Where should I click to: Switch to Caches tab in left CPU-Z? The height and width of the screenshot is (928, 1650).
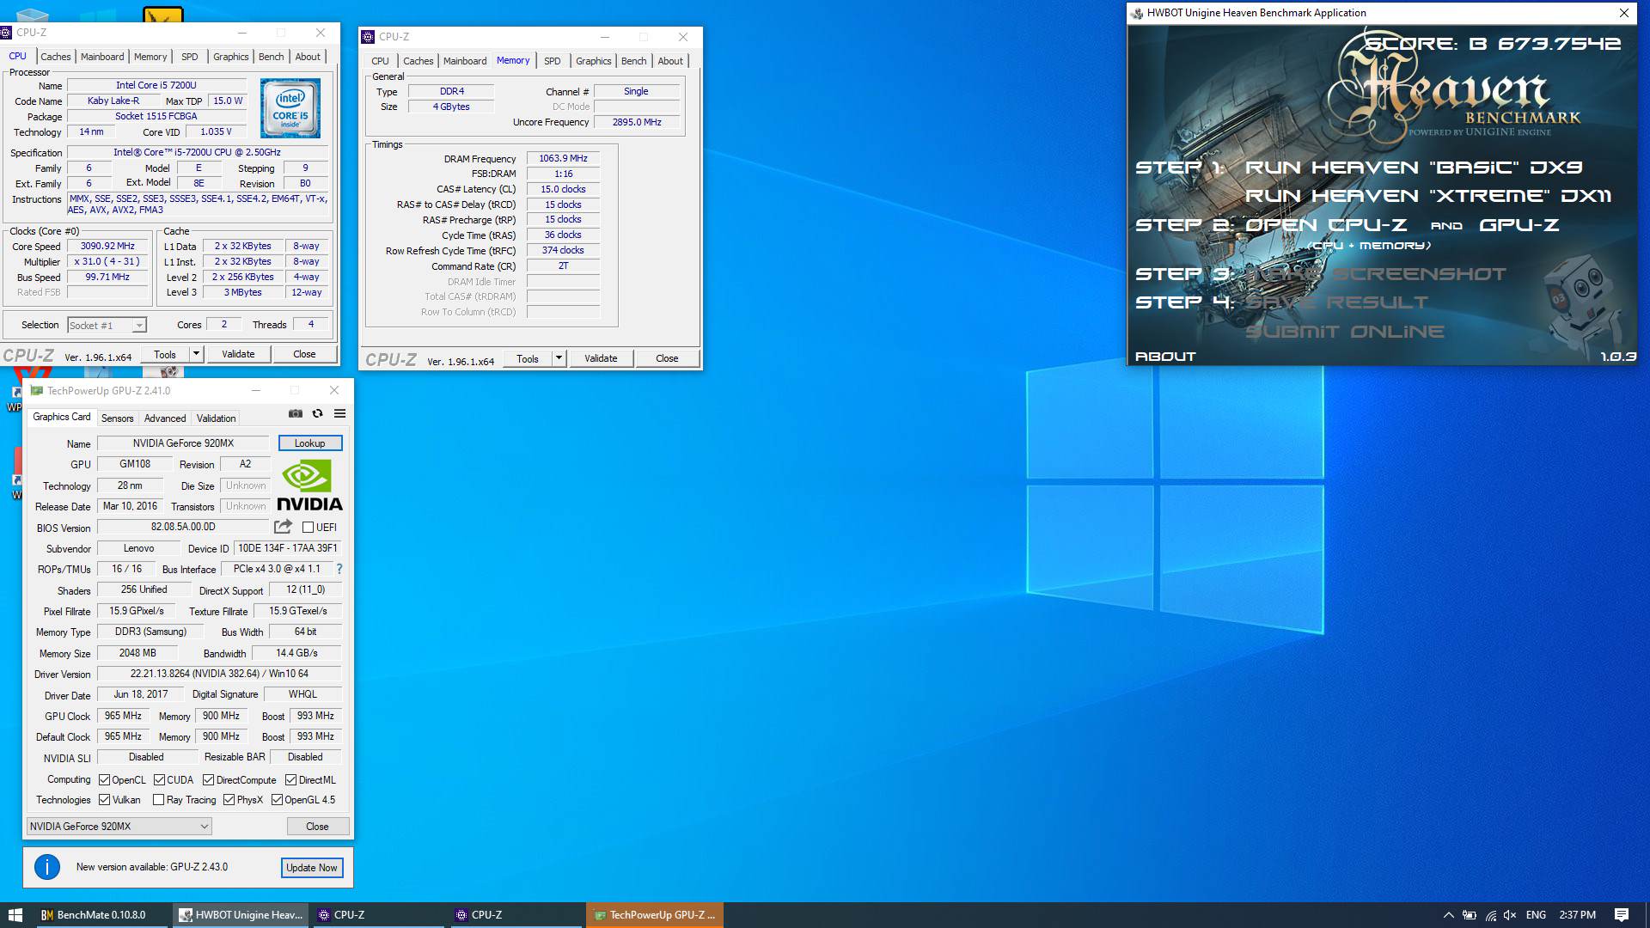click(56, 57)
